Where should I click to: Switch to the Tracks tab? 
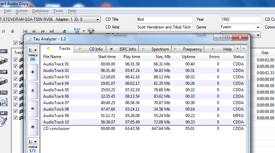coord(57,49)
